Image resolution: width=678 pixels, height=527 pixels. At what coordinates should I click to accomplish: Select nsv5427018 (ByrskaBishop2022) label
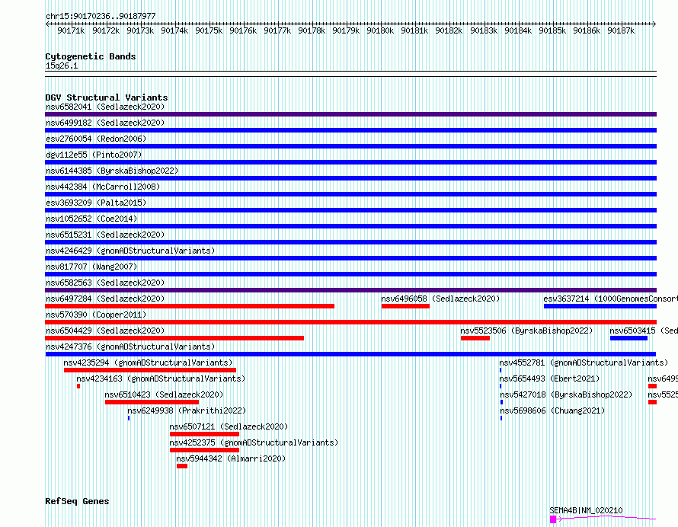566,394
